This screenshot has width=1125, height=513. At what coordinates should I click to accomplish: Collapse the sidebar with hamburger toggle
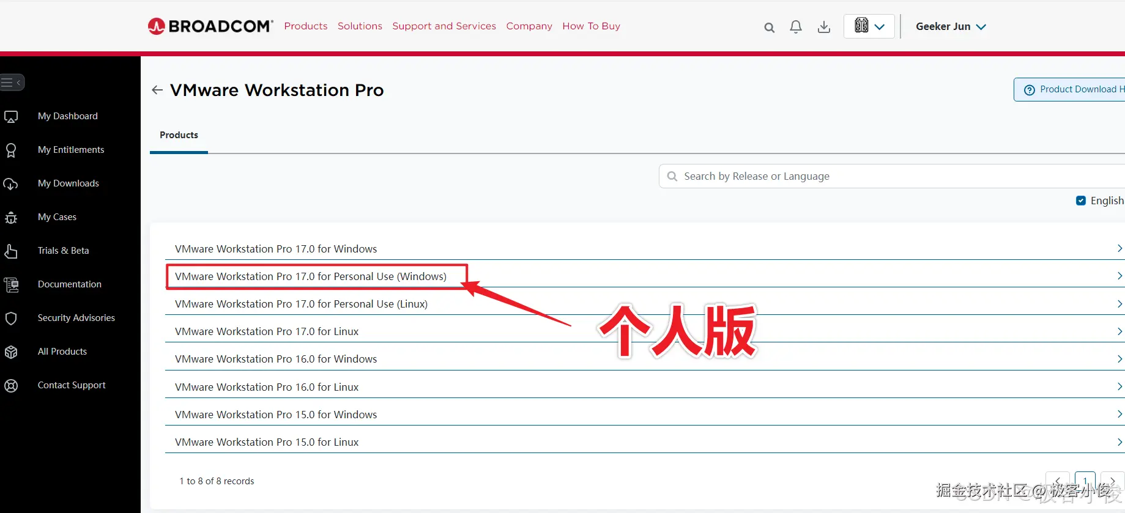click(x=12, y=82)
